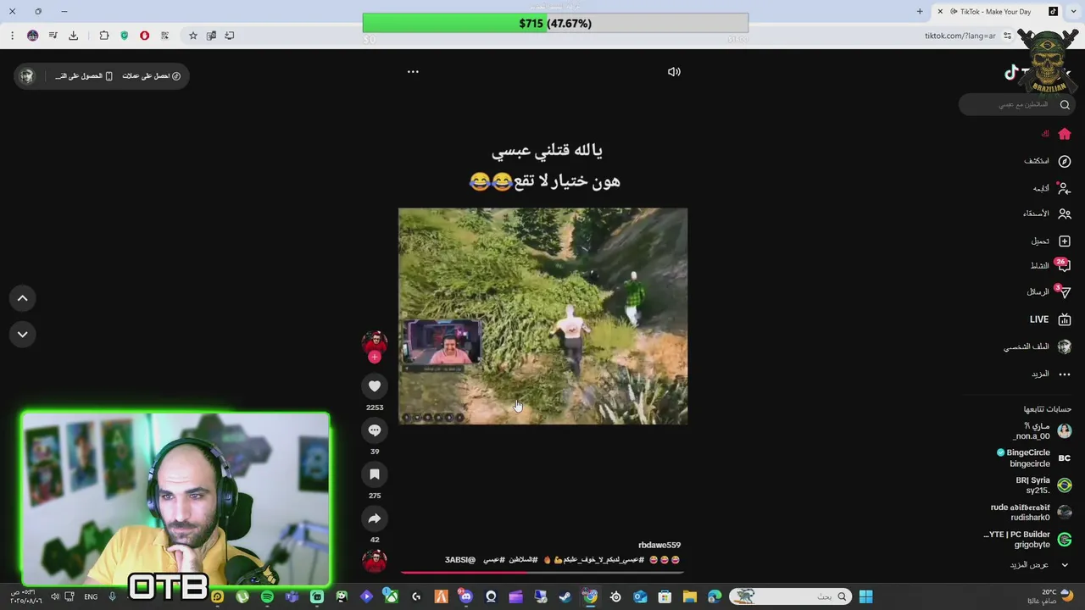Click the hashtag 3ABSI@ in the caption
Viewport: 1085px width, 610px height.
pyautogui.click(x=460, y=560)
